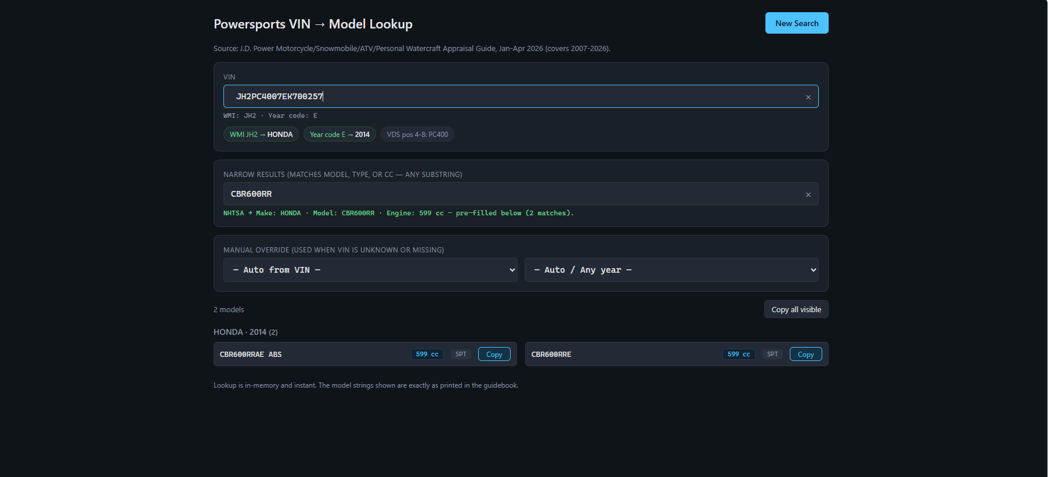Open the 'Auto / Any year' dropdown
Image resolution: width=1048 pixels, height=477 pixels.
(x=671, y=270)
